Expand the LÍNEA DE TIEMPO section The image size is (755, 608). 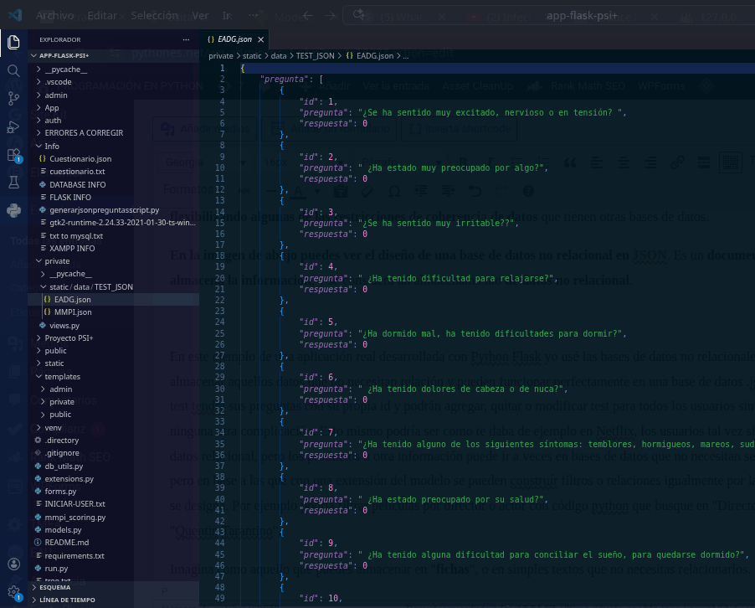[67, 600]
